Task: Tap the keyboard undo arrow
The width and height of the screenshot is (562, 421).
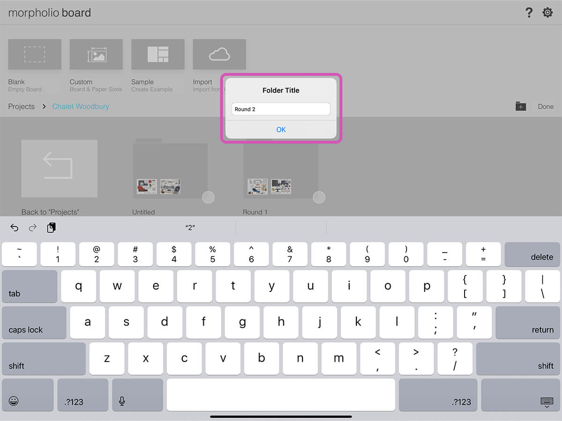Action: [x=15, y=228]
